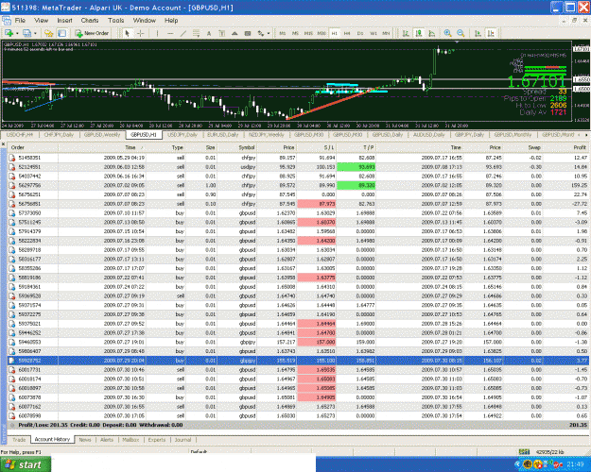Screen dimensions: 591x472
Task: Open the New Chart dropdown arrow
Action: point(17,33)
